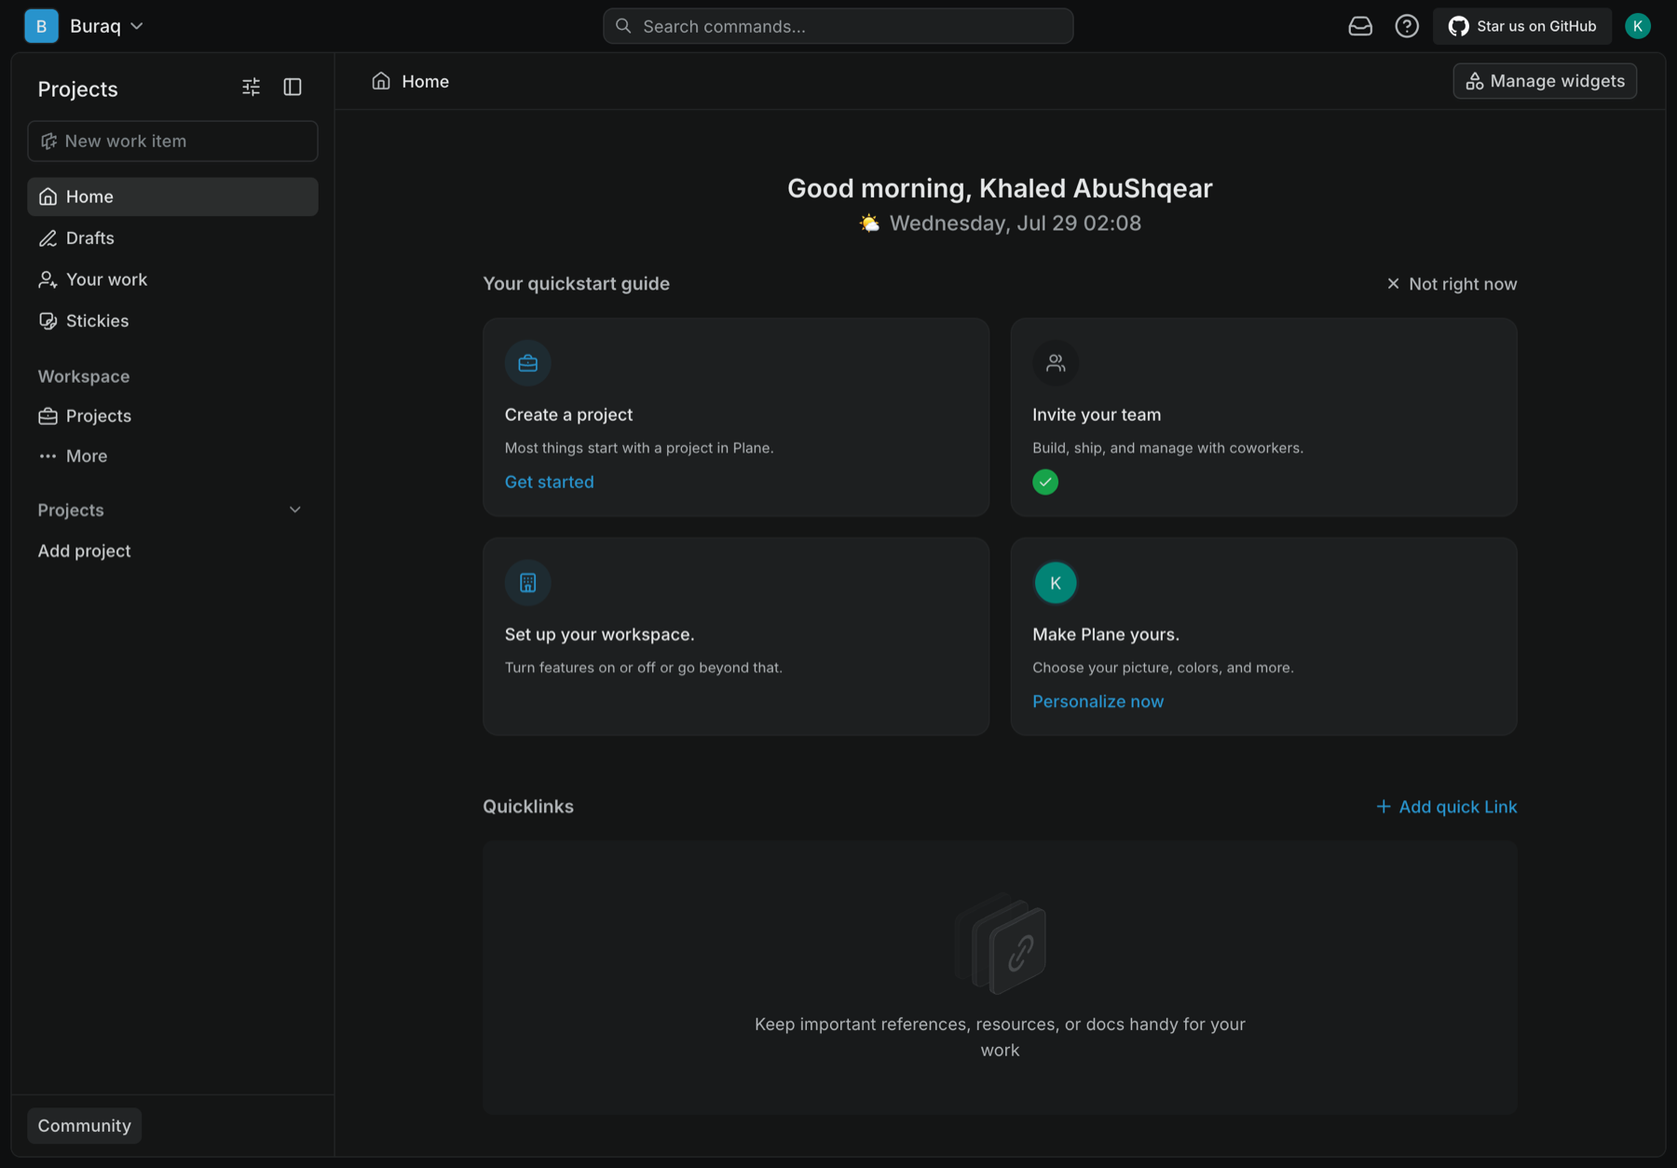Click the Projects heading atop the sidebar
1677x1168 pixels.
(77, 89)
